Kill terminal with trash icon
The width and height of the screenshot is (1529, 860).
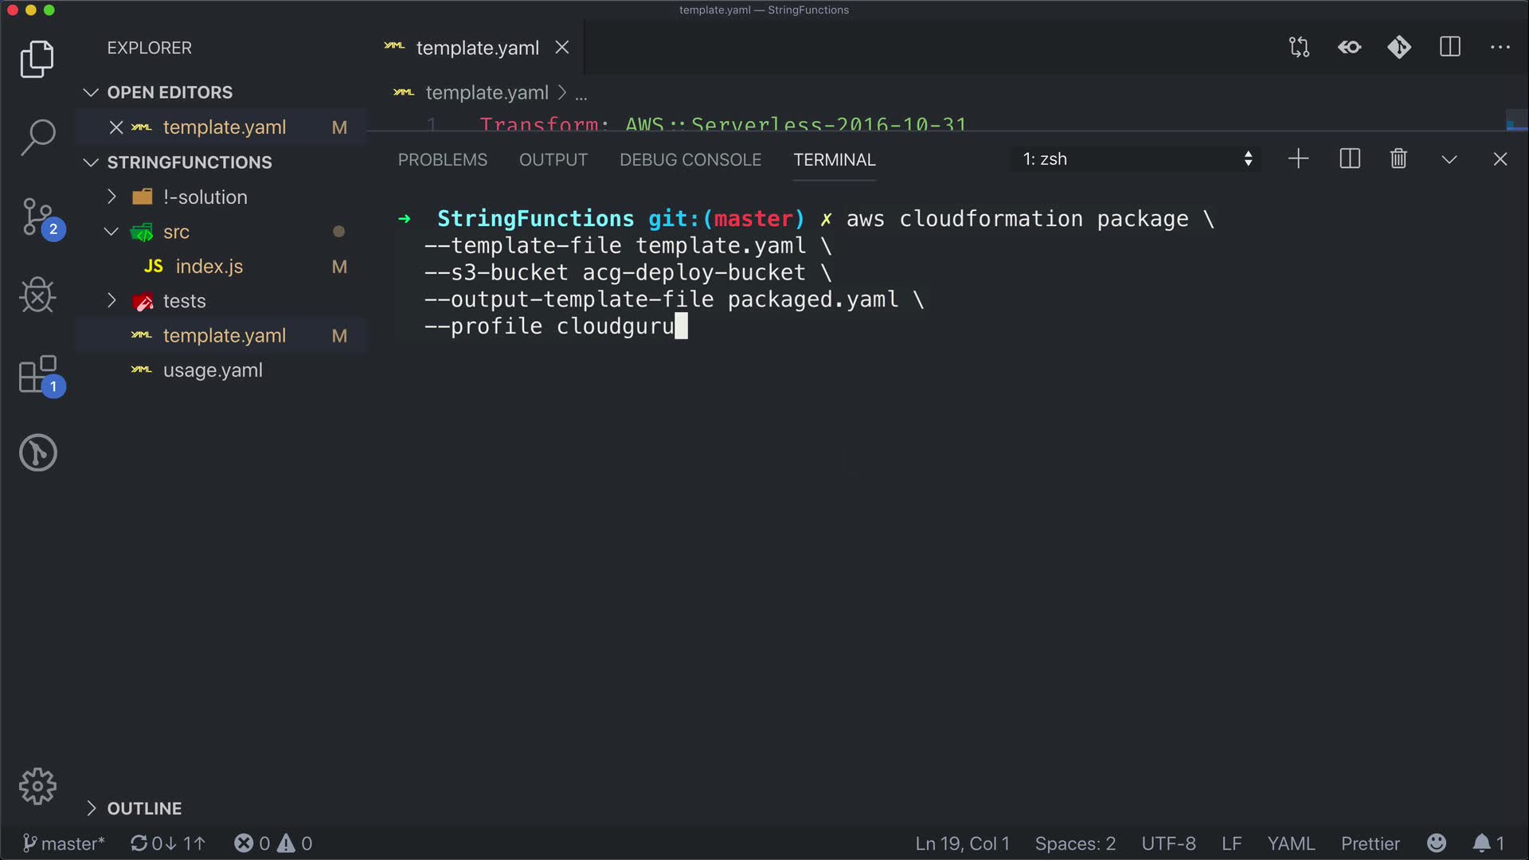(x=1398, y=159)
